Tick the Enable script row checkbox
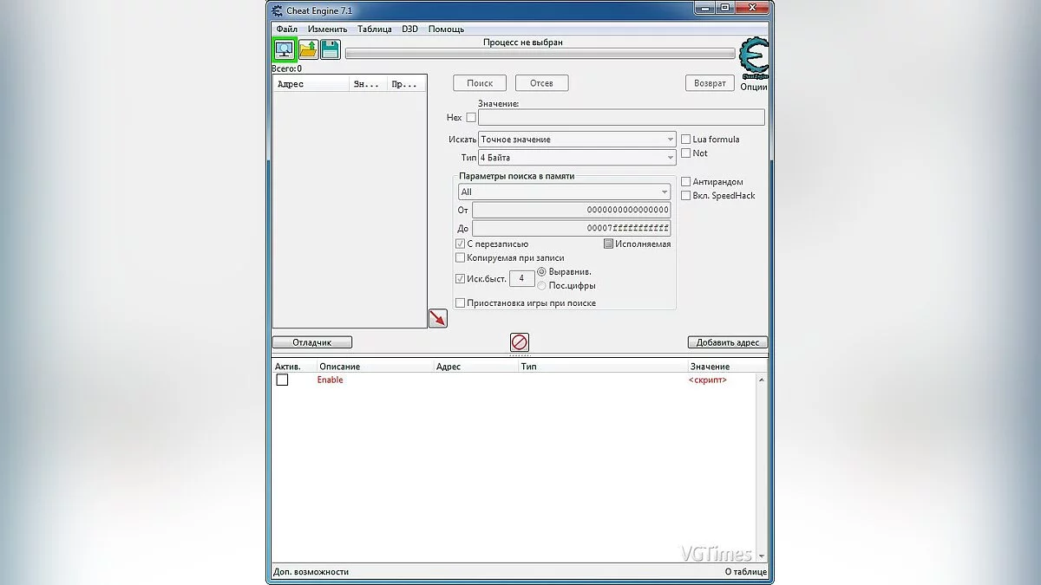This screenshot has width=1041, height=585. [282, 380]
